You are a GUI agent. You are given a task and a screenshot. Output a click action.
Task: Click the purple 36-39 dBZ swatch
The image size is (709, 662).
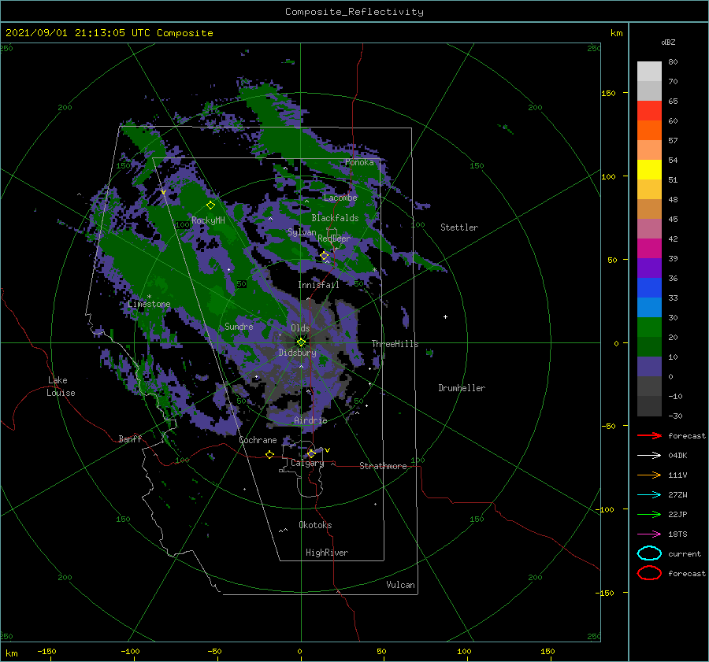coord(649,268)
